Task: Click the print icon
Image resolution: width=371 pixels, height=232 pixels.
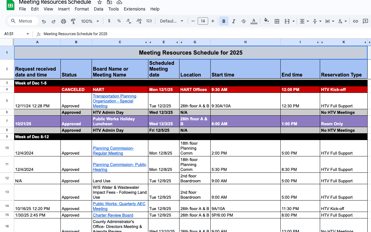Action: [64, 21]
